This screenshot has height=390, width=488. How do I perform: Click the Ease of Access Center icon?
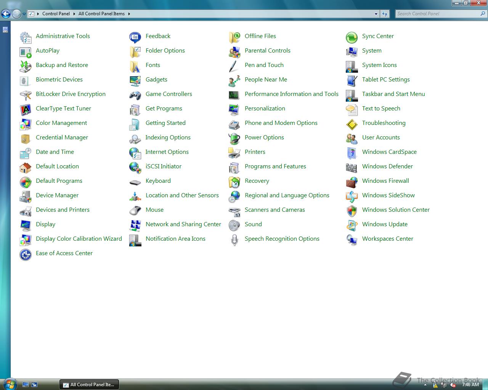pos(26,254)
